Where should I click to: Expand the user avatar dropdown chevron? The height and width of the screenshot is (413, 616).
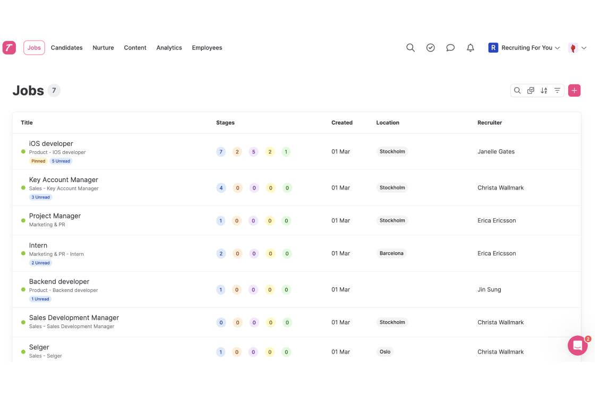pyautogui.click(x=584, y=48)
